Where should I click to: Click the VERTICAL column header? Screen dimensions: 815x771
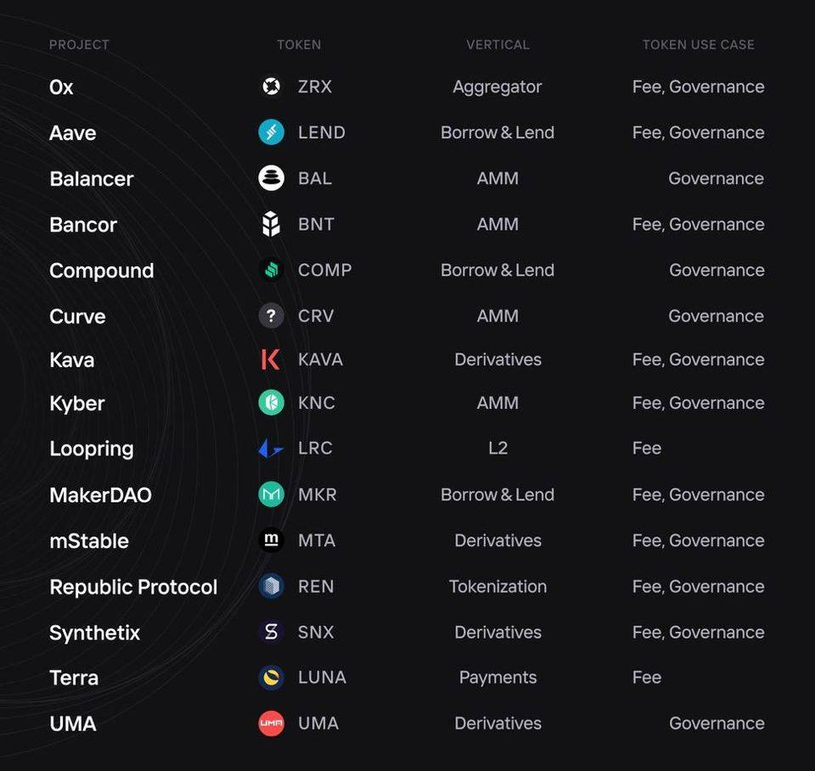pos(497,45)
